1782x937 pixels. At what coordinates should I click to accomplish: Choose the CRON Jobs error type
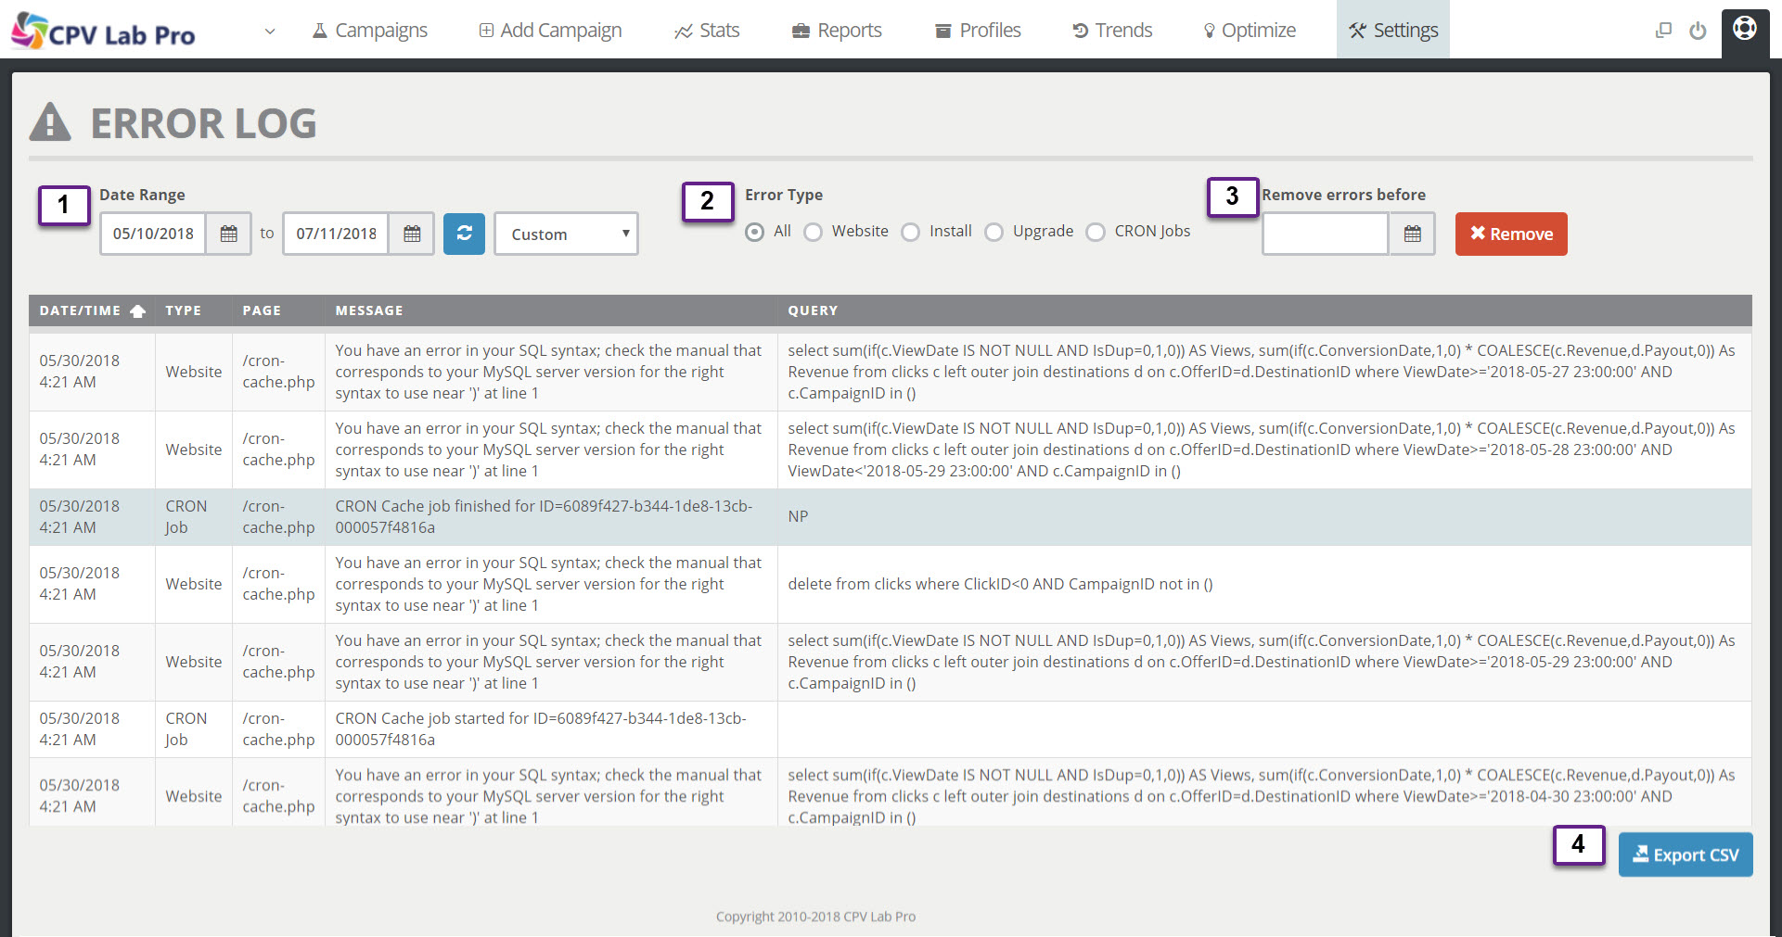pos(1096,232)
